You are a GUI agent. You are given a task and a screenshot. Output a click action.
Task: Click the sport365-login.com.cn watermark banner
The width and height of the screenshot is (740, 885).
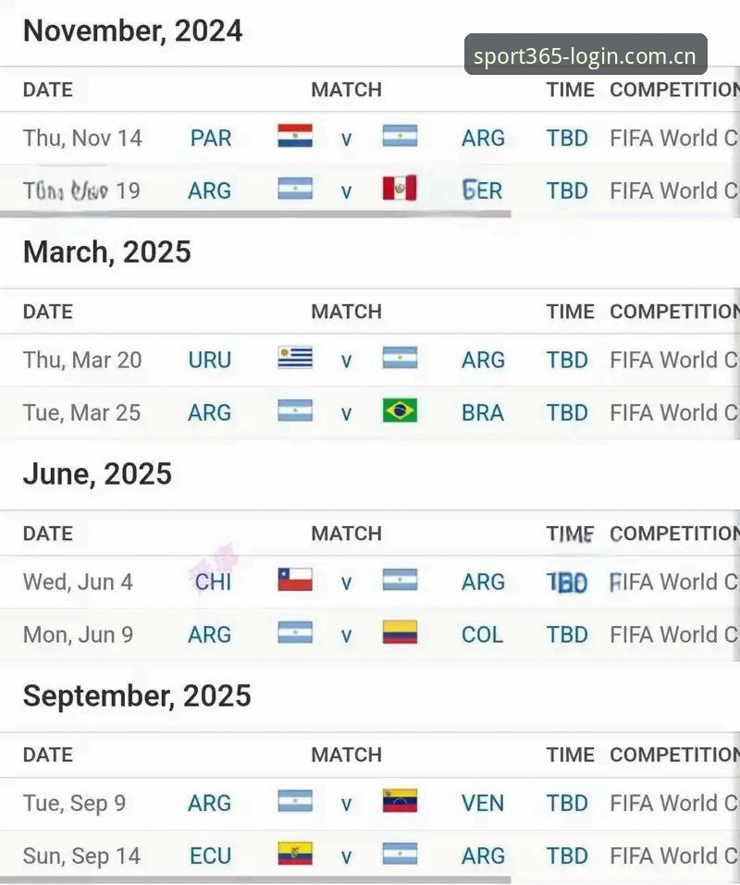(586, 55)
